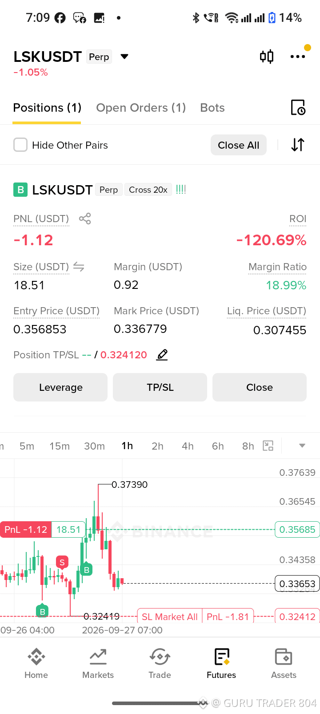Image resolution: width=320 pixels, height=714 pixels.
Task: Select the 4h chart timeframe
Action: (188, 446)
